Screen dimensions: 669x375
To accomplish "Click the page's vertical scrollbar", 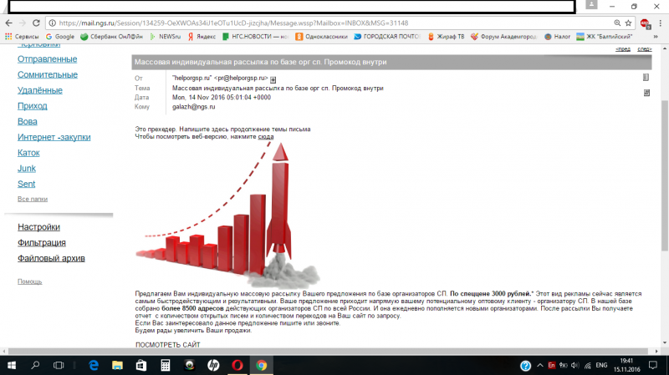I will tap(664, 167).
